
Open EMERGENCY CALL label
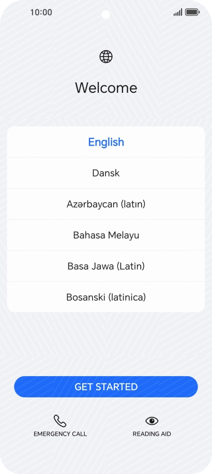click(60, 434)
